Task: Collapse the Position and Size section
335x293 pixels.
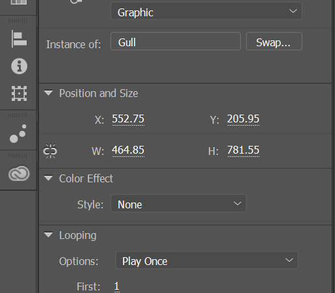Action: click(x=48, y=93)
